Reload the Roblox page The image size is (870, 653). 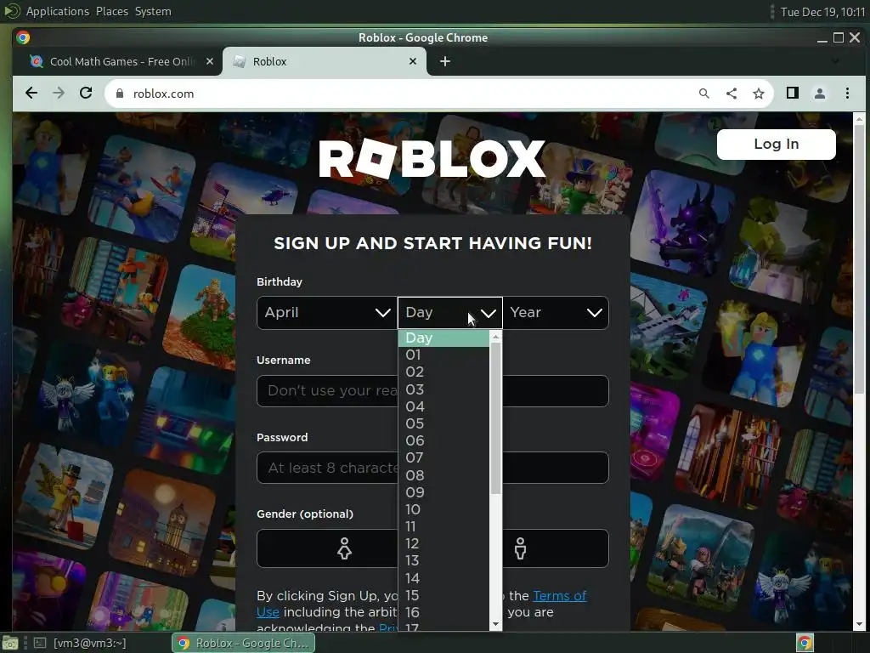[x=86, y=94]
